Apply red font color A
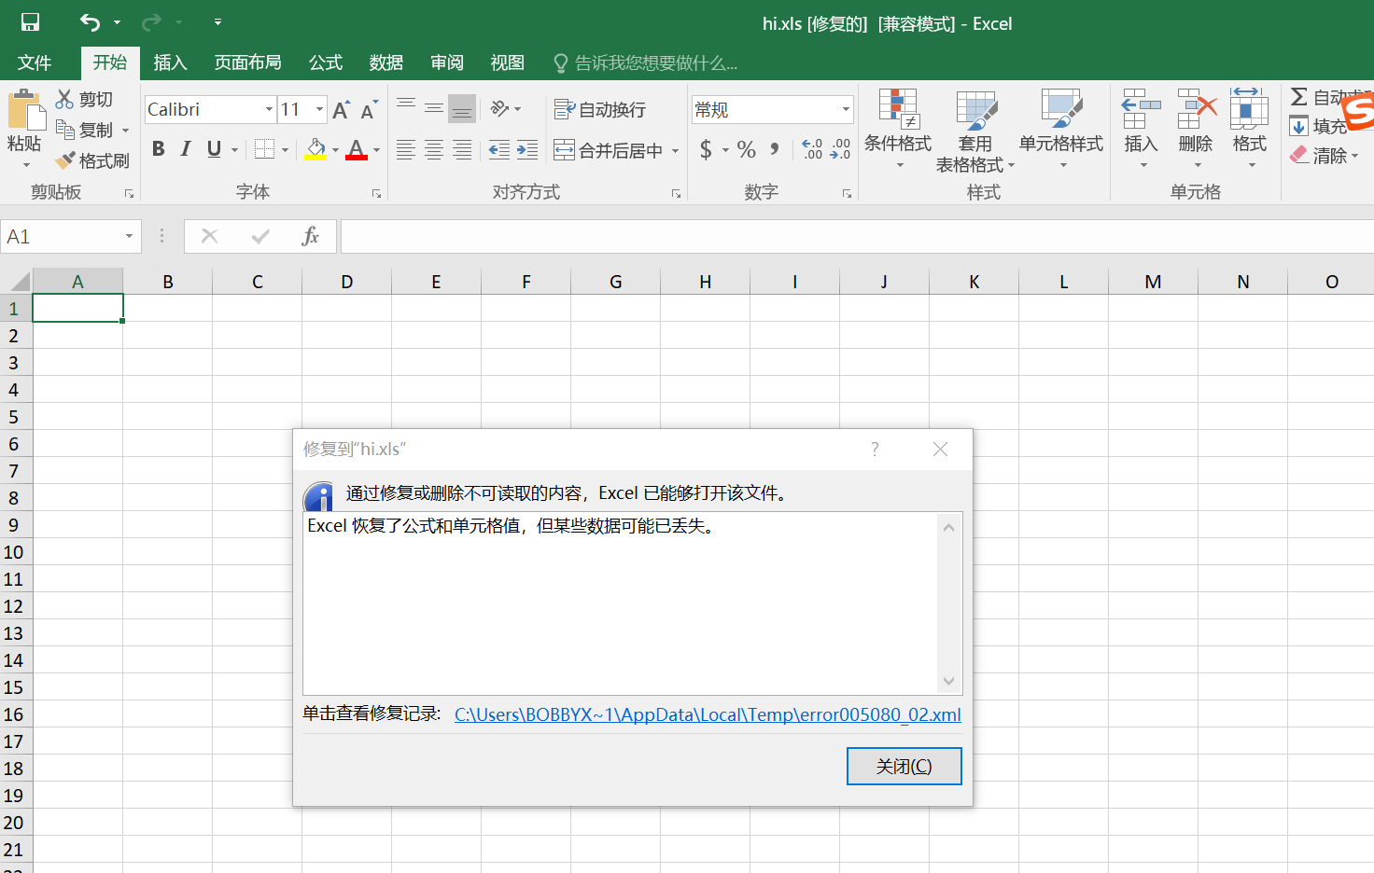The image size is (1374, 873). coord(357,149)
